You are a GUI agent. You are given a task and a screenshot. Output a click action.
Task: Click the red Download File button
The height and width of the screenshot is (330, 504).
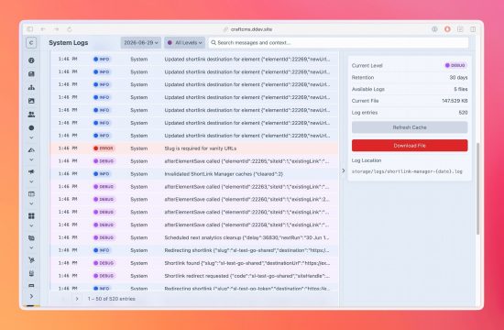click(410, 146)
